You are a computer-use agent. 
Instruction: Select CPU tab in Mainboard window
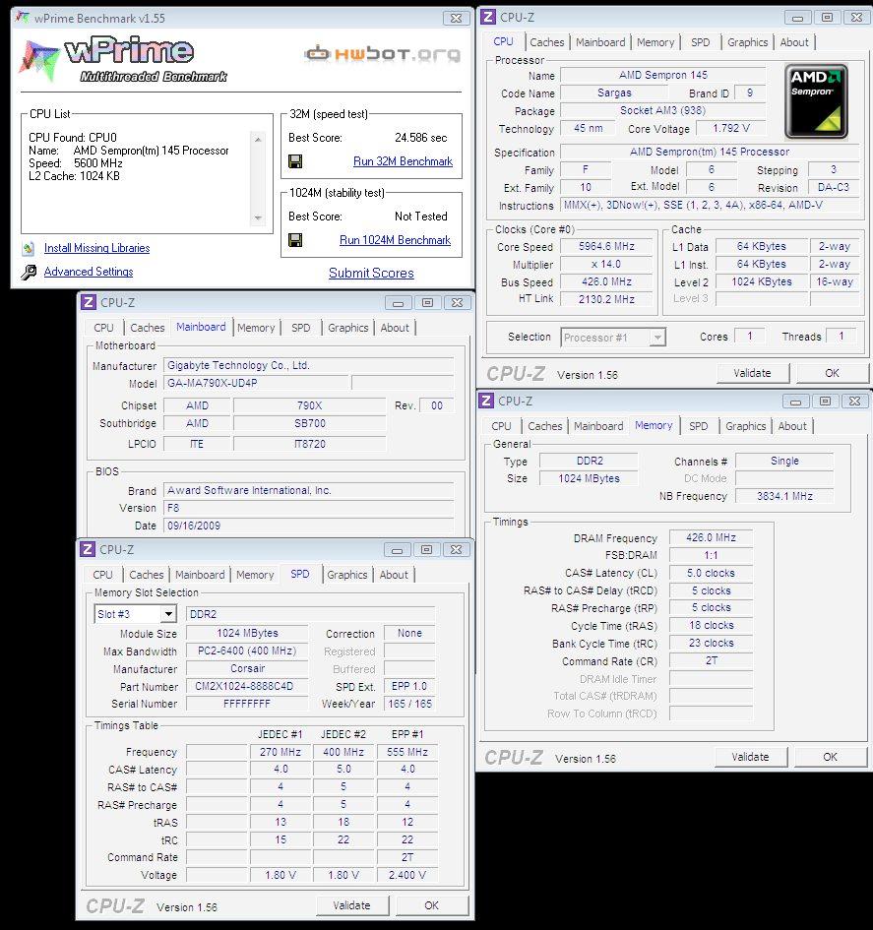click(103, 328)
